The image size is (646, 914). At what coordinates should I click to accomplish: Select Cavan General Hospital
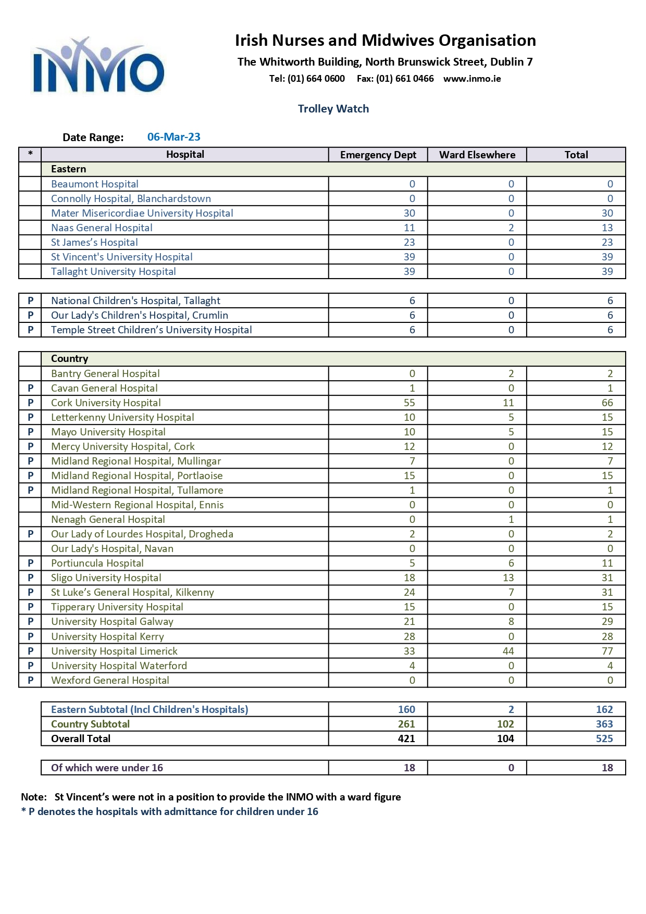(x=105, y=388)
